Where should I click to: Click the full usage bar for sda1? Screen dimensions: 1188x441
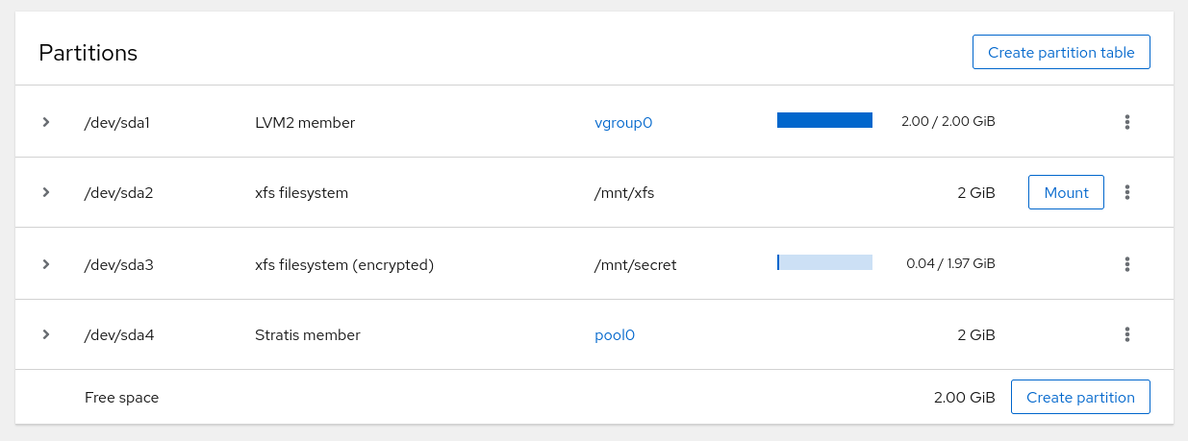(x=824, y=120)
